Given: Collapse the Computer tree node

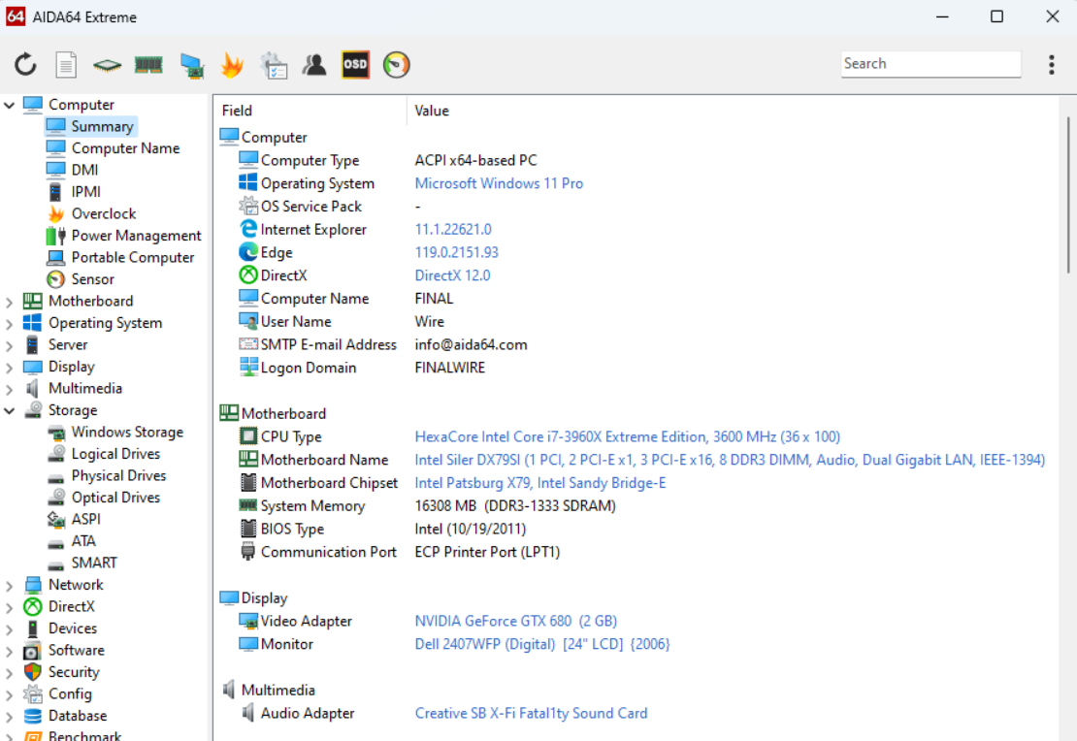Looking at the screenshot, I should coord(10,105).
